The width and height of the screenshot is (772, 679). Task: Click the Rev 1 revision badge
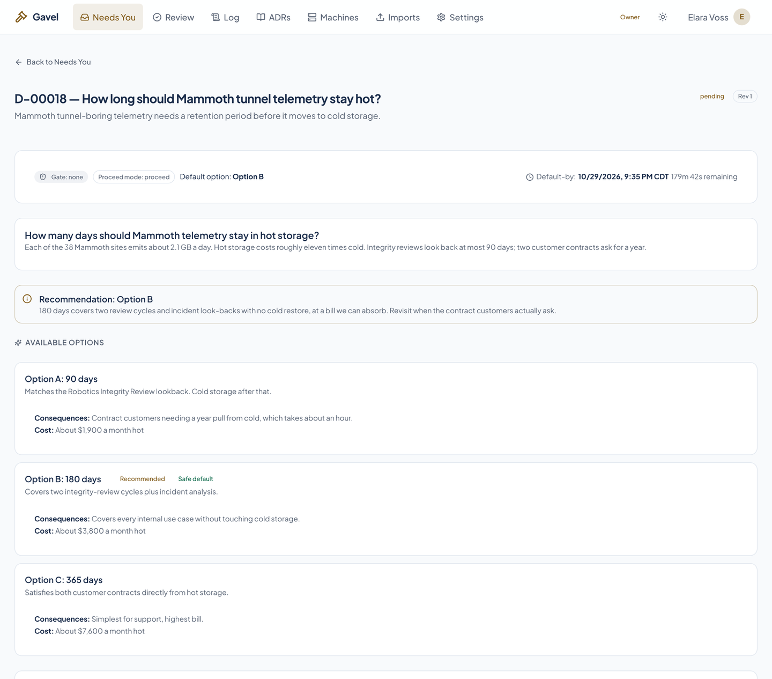pyautogui.click(x=745, y=97)
